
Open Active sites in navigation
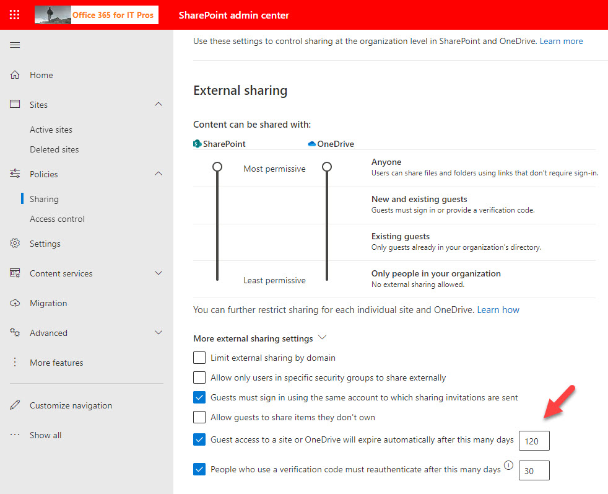tap(51, 130)
